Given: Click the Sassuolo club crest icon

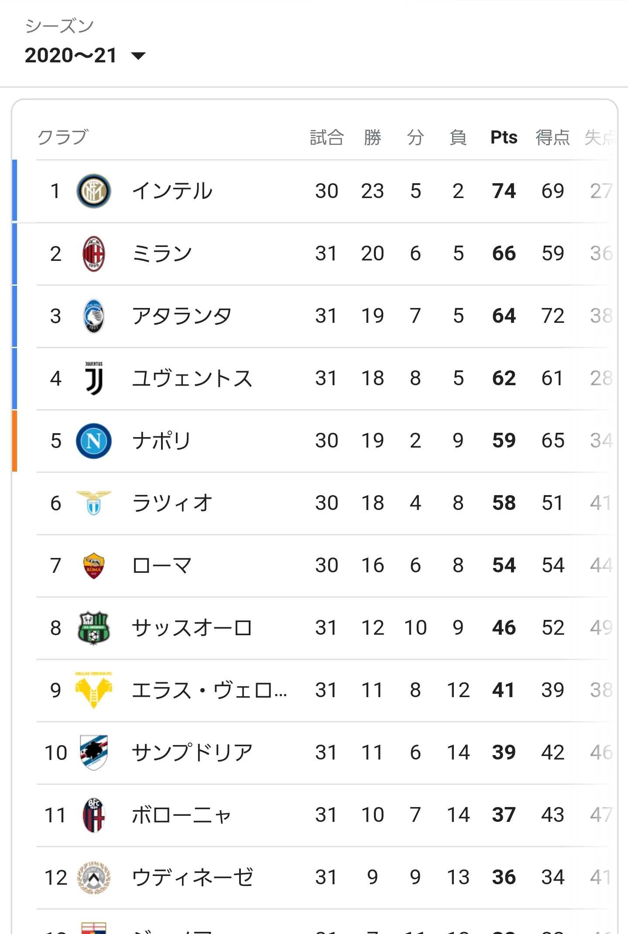Looking at the screenshot, I should click(x=93, y=628).
